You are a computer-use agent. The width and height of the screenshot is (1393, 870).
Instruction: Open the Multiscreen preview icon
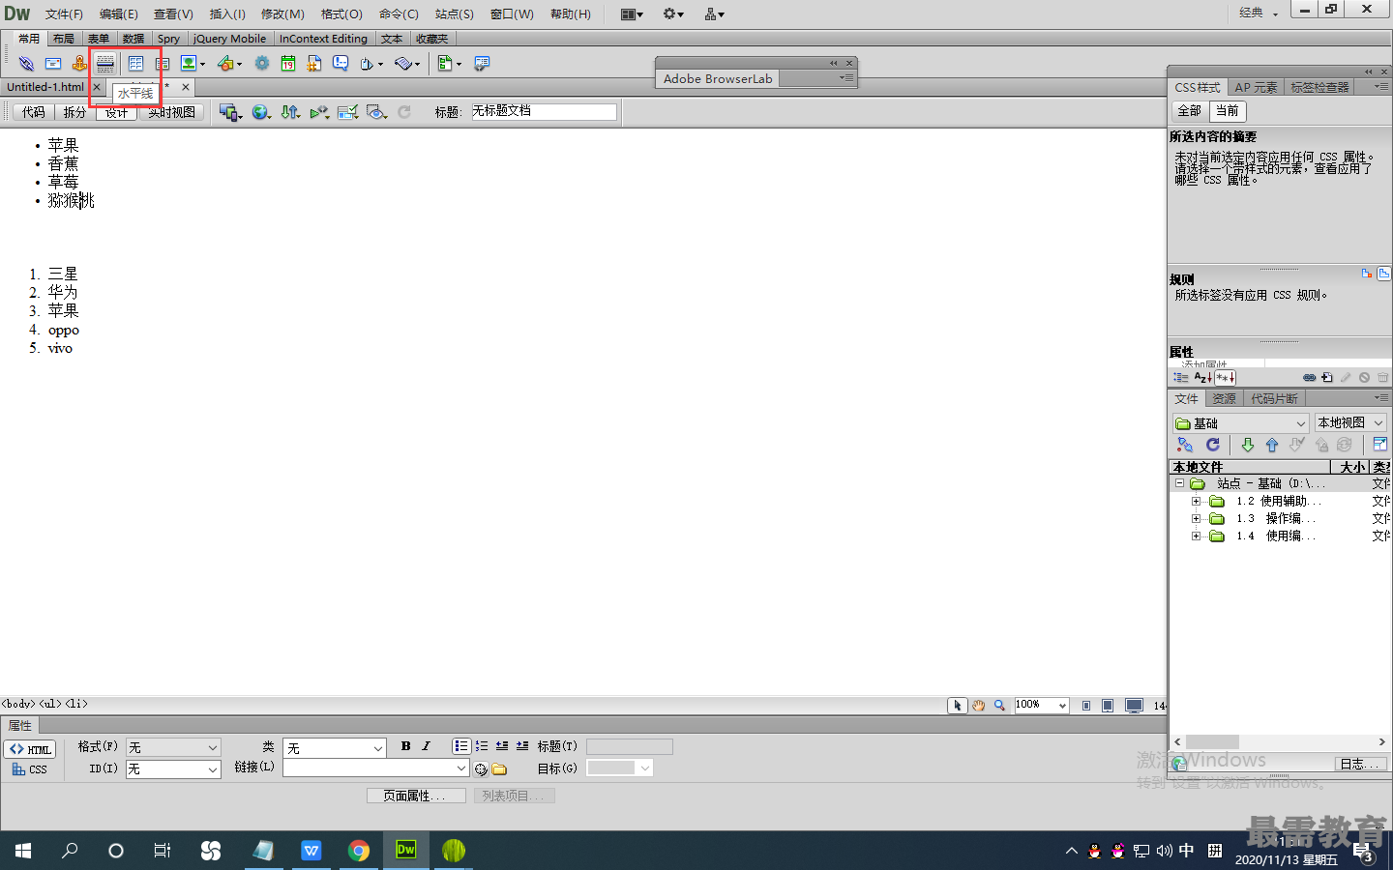click(230, 112)
